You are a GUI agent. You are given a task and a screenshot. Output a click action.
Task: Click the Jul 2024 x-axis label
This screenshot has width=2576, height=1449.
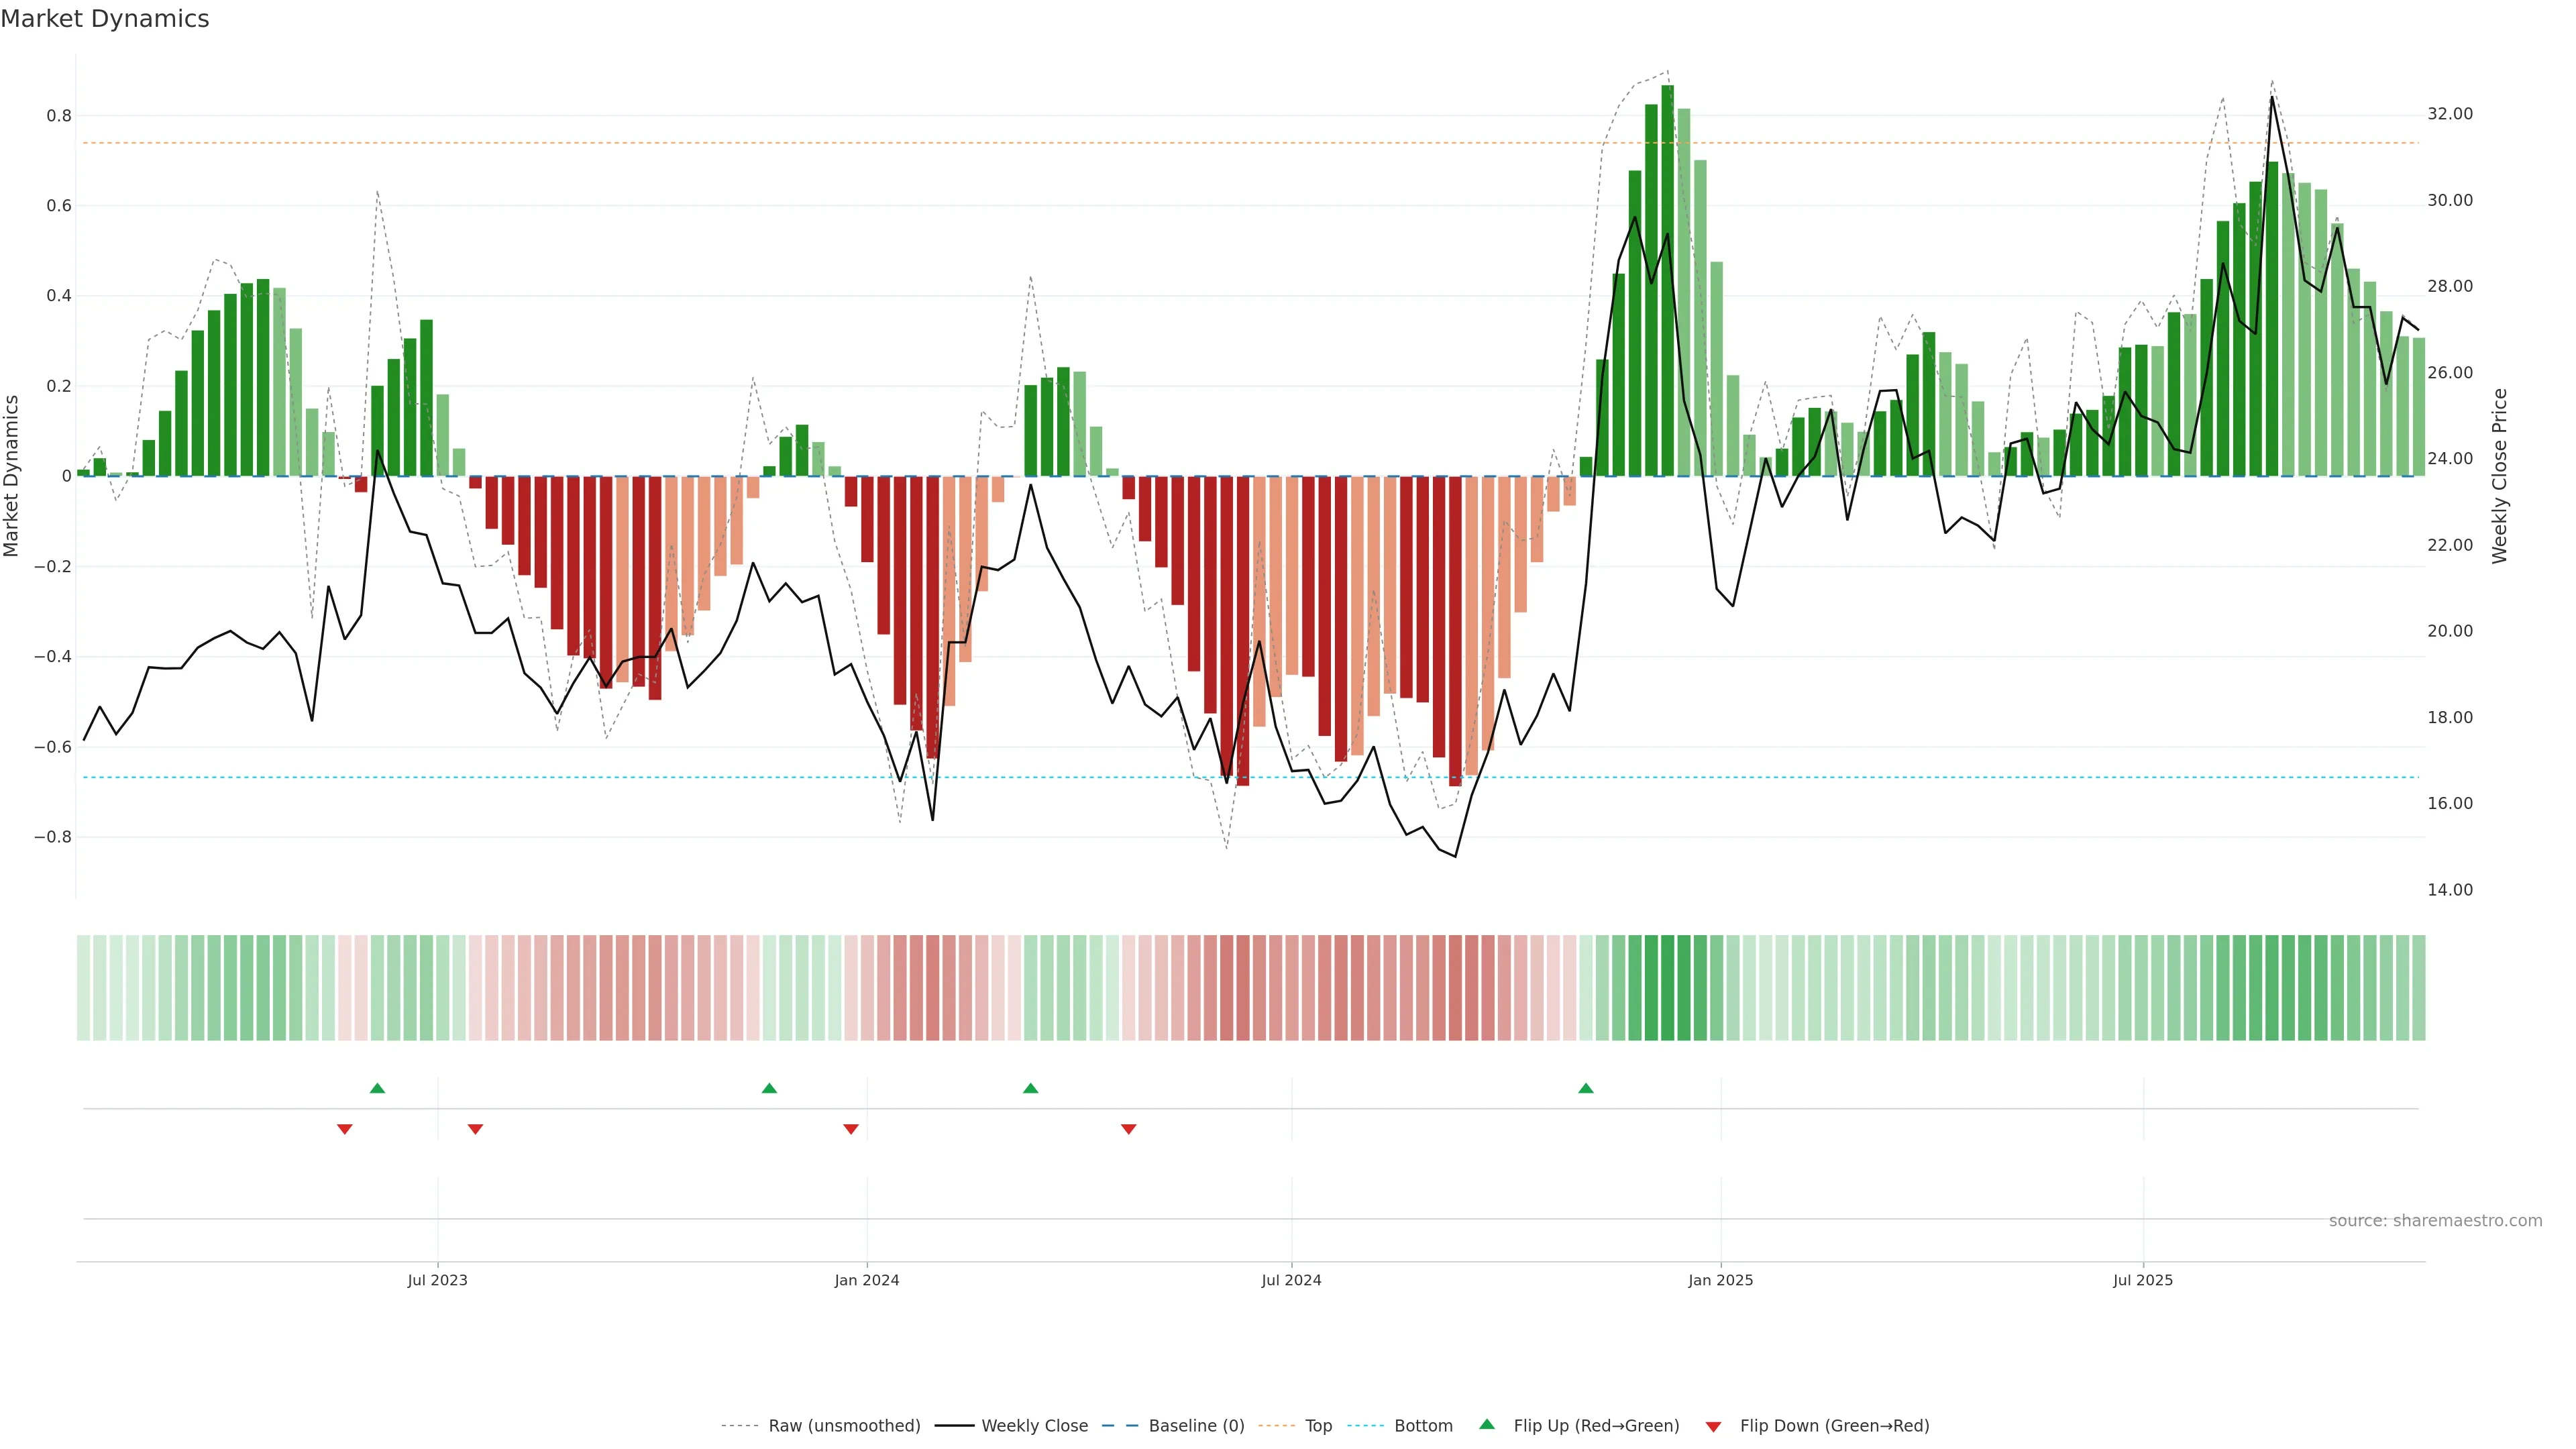click(x=1291, y=1280)
